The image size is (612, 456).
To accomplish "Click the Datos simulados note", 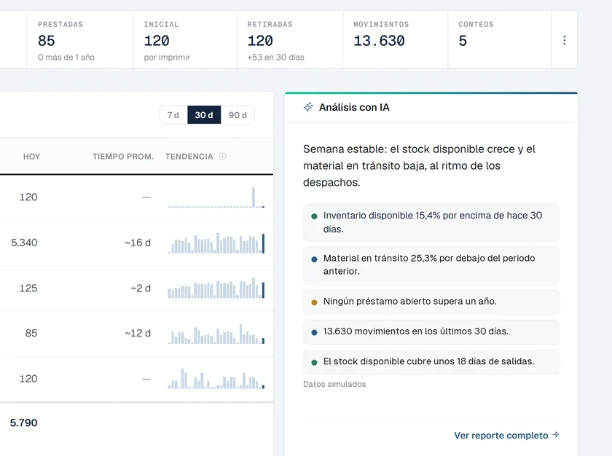I will tap(334, 384).
